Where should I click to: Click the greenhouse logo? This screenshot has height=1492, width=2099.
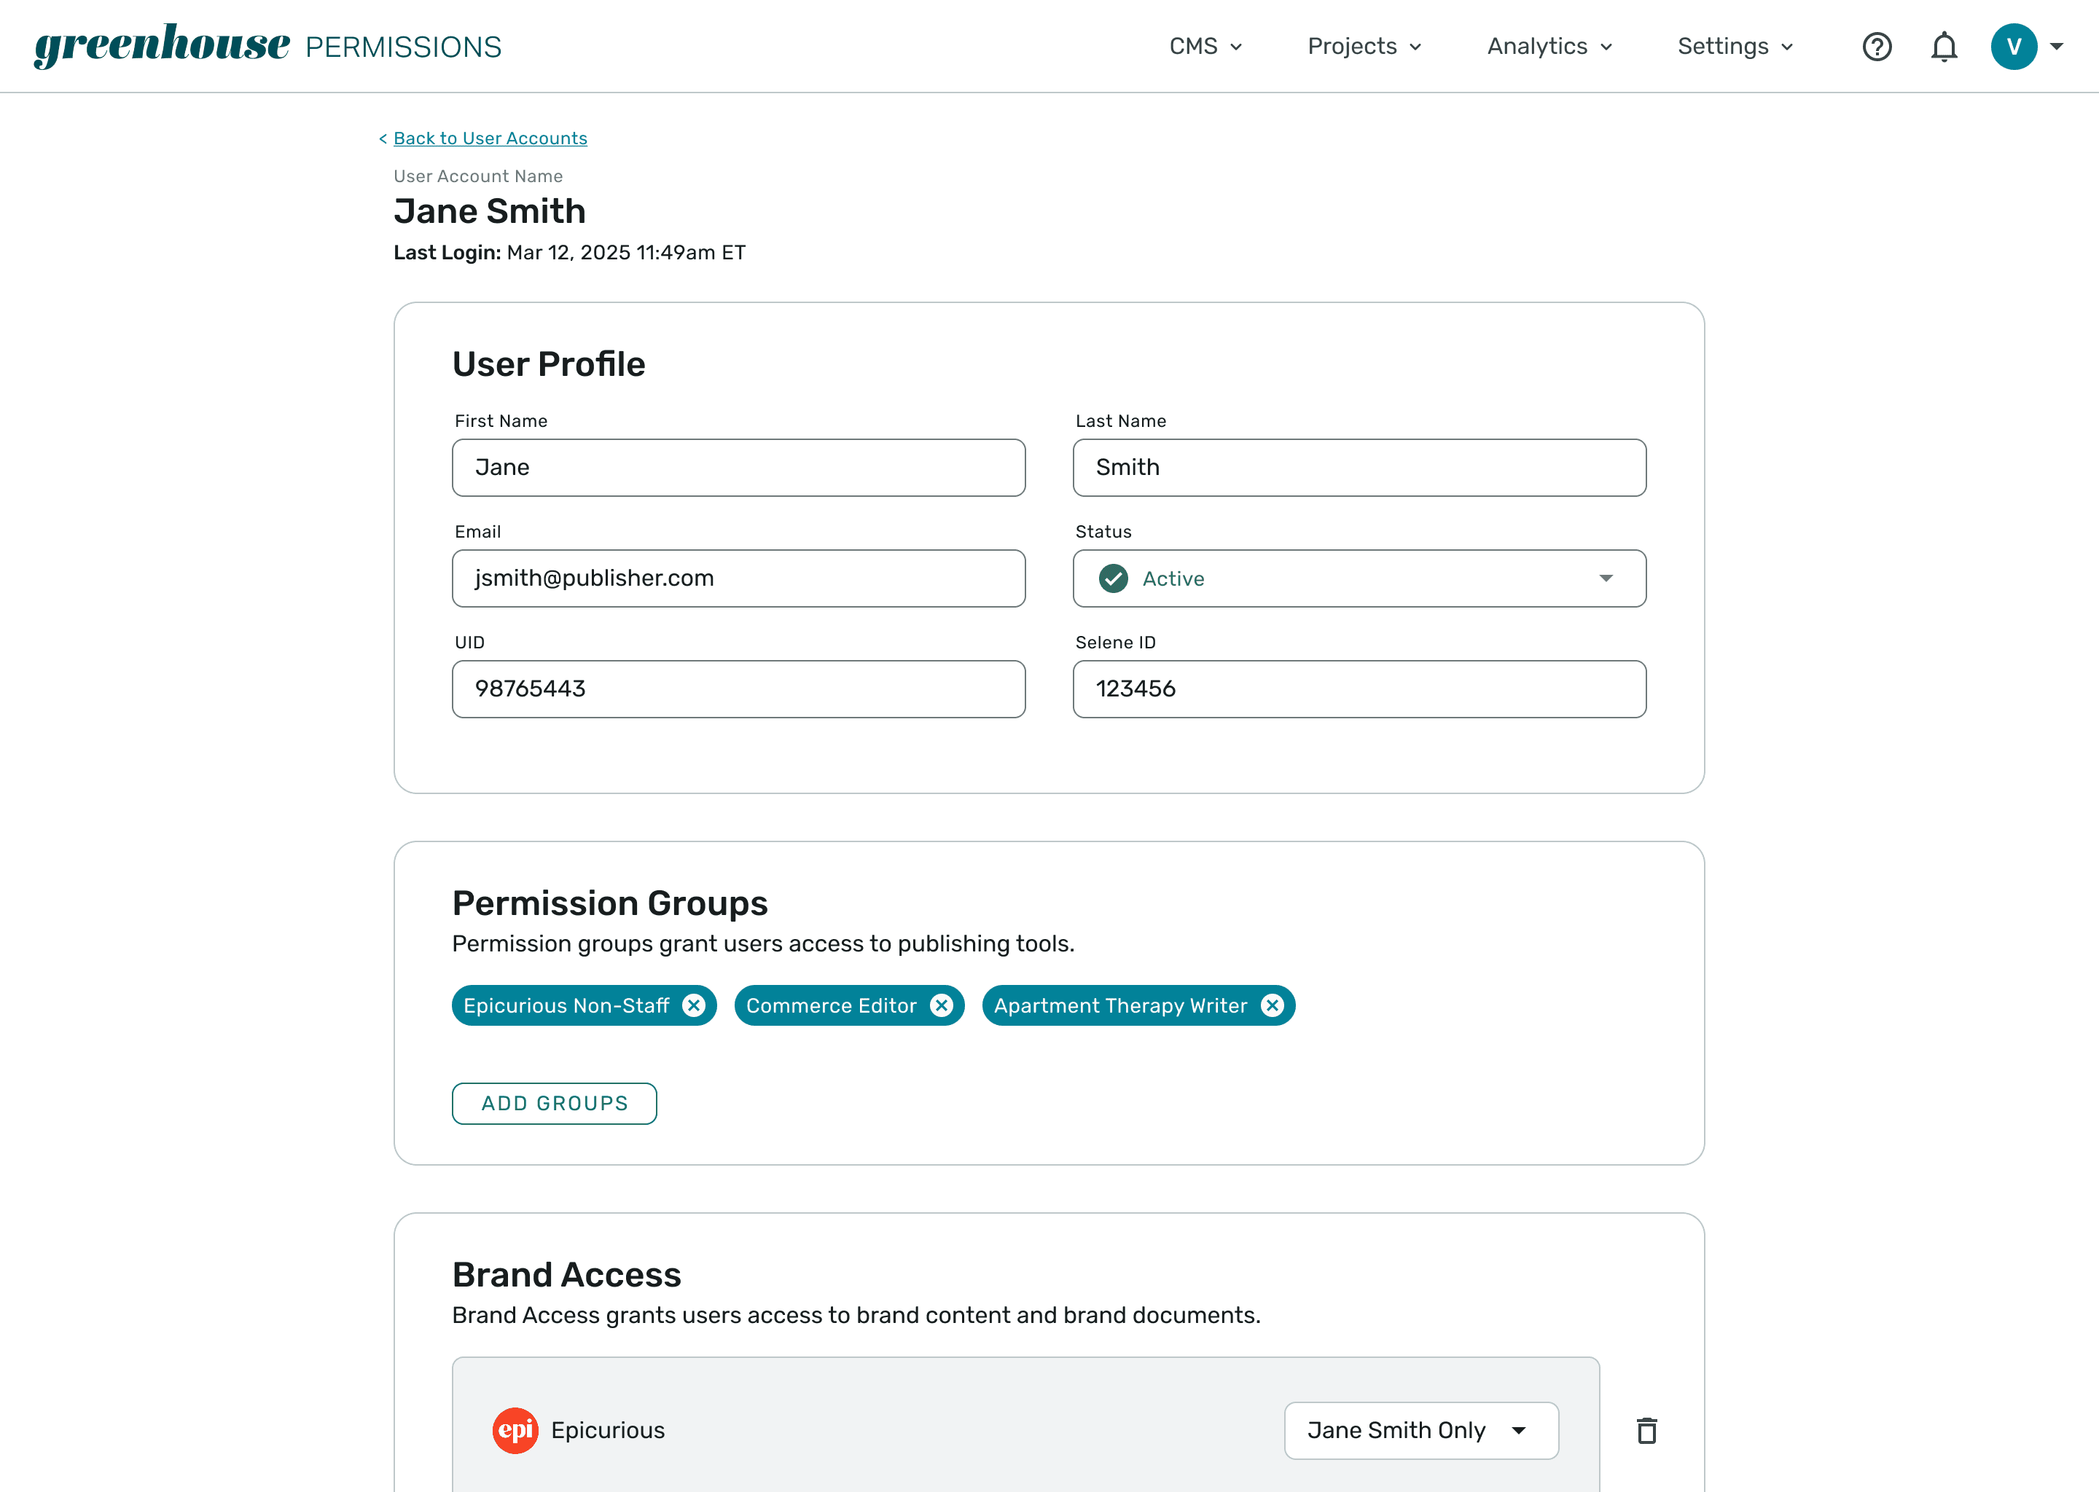[162, 45]
